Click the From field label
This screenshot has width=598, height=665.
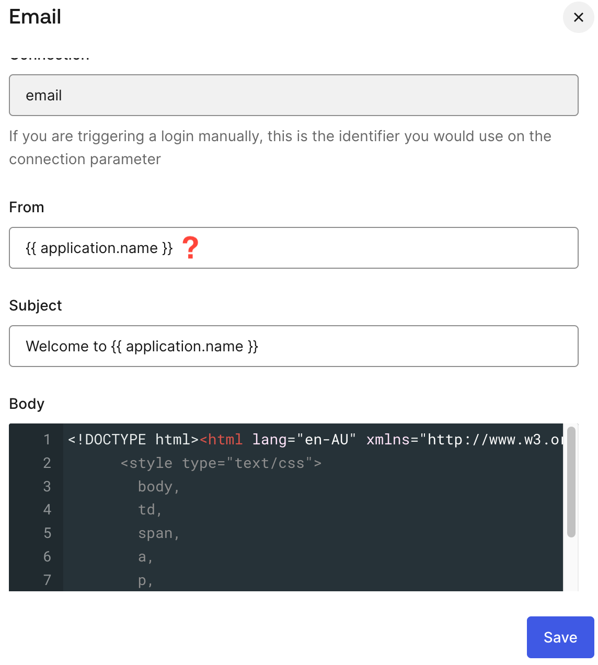coord(27,208)
